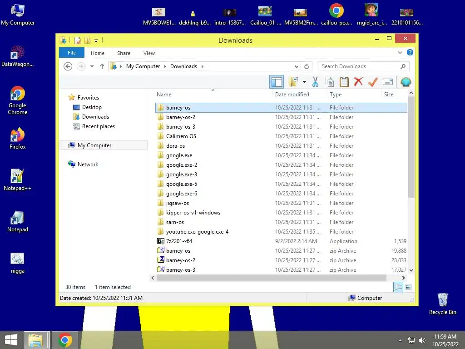Click the Copy documents icon
The width and height of the screenshot is (465, 349).
(330, 82)
